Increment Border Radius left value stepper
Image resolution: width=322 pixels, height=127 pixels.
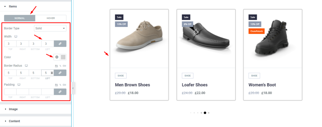pyautogui.click(x=52, y=72)
